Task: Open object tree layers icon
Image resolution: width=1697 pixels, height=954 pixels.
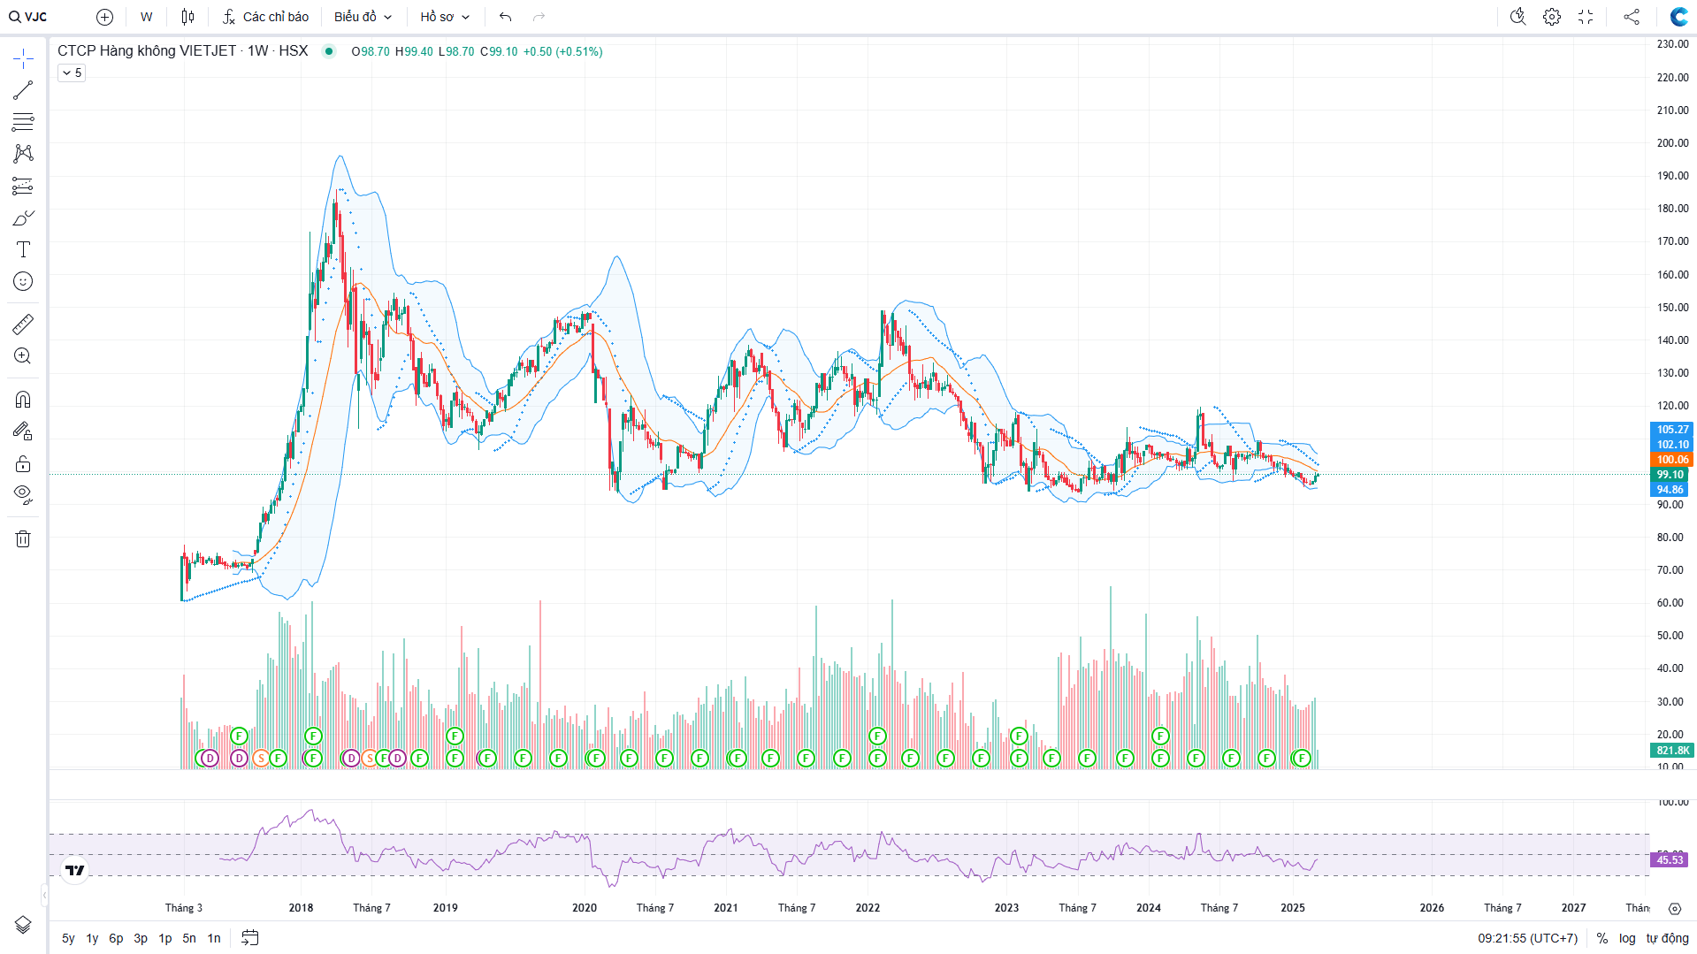Action: [23, 925]
